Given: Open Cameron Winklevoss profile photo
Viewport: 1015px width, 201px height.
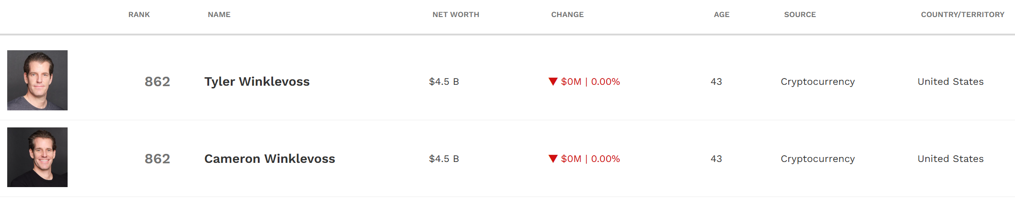Looking at the screenshot, I should pyautogui.click(x=37, y=157).
